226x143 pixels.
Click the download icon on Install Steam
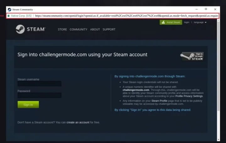pyautogui.click(x=163, y=22)
